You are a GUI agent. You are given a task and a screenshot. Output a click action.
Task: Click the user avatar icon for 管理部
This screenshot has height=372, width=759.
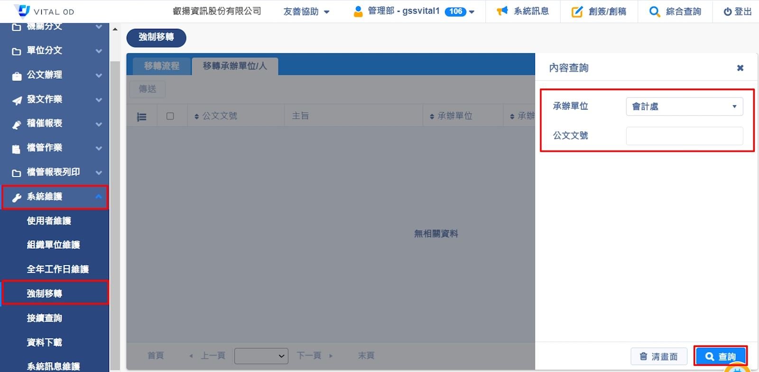click(358, 11)
